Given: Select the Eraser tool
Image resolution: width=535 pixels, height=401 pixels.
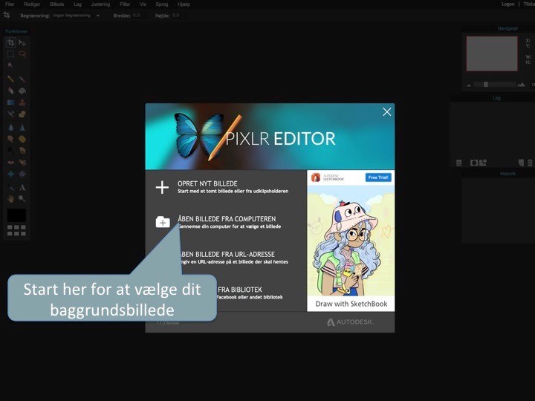Looking at the screenshot, I should [11, 91].
